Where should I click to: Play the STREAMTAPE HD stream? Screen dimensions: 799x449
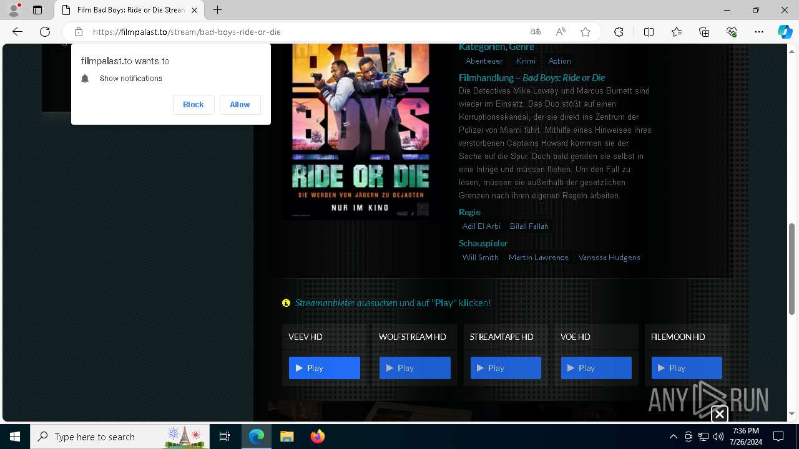pos(506,368)
